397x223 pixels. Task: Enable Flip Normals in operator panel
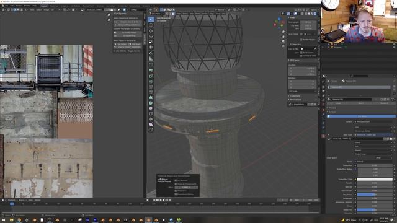point(176,180)
